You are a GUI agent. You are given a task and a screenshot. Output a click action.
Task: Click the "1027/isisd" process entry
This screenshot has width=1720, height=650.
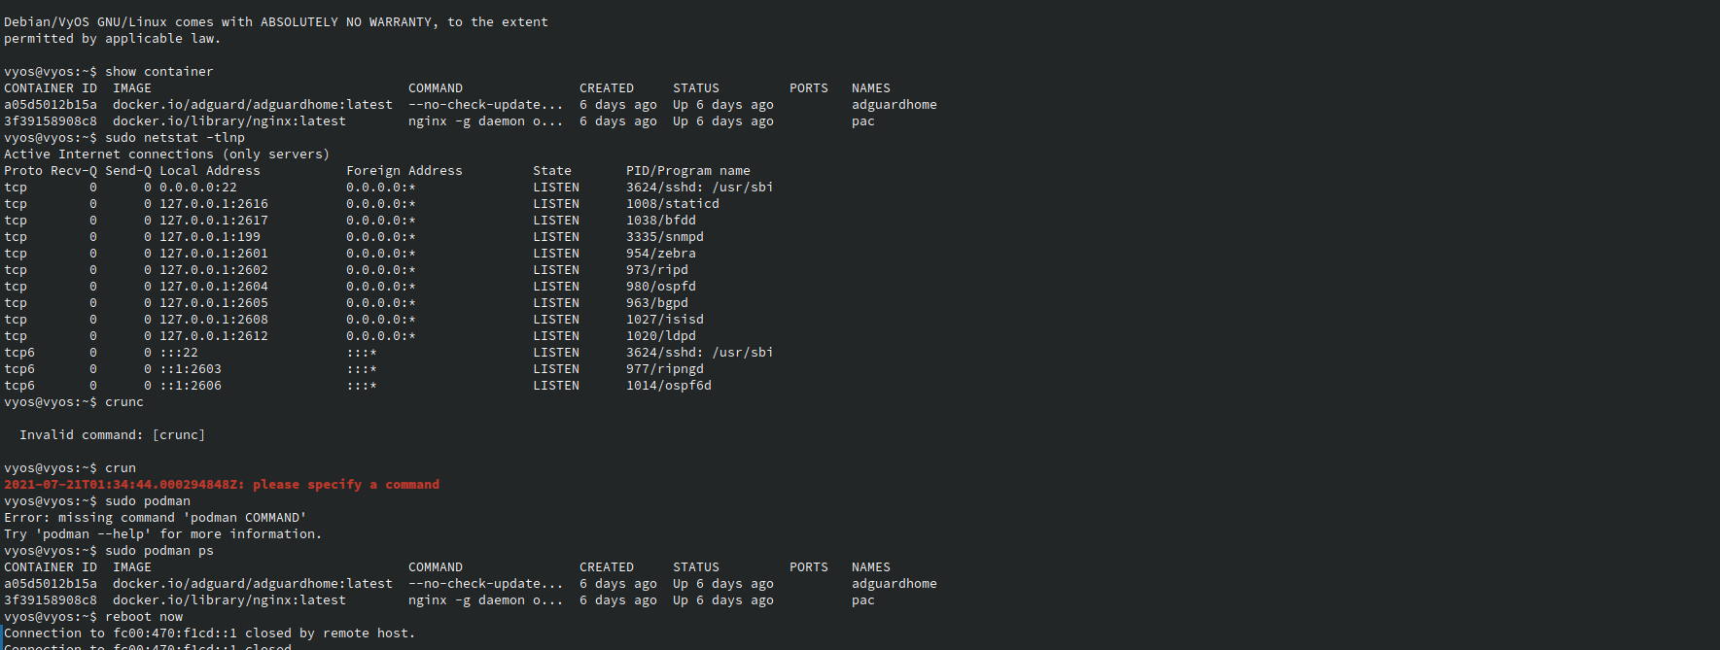(x=664, y=320)
